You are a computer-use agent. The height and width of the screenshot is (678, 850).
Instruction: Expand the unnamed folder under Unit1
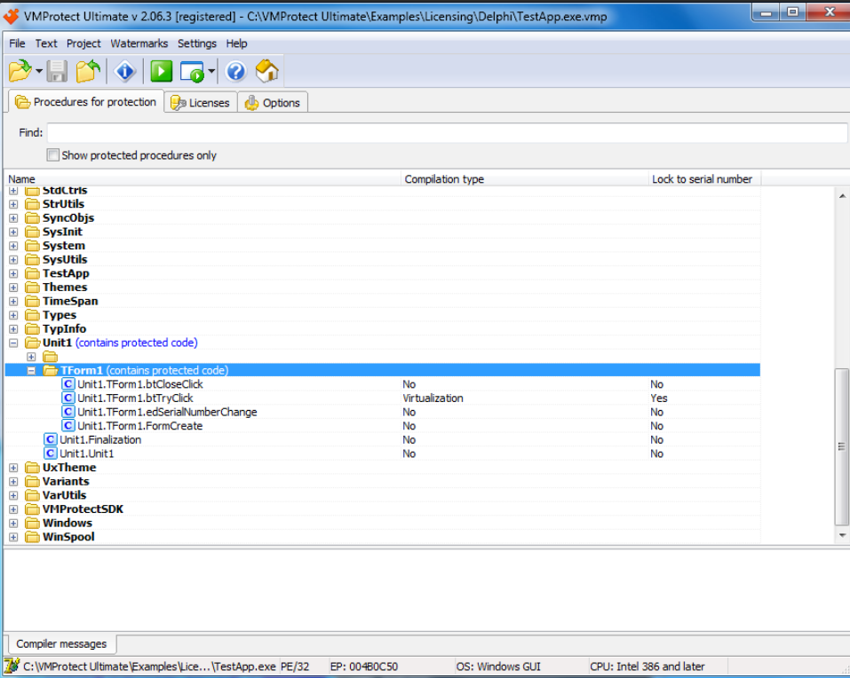point(31,357)
